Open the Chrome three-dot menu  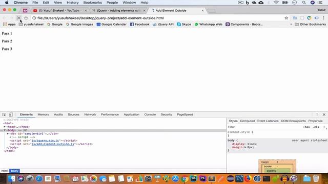coord(323,18)
